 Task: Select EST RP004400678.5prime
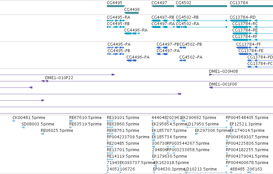point(227,166)
